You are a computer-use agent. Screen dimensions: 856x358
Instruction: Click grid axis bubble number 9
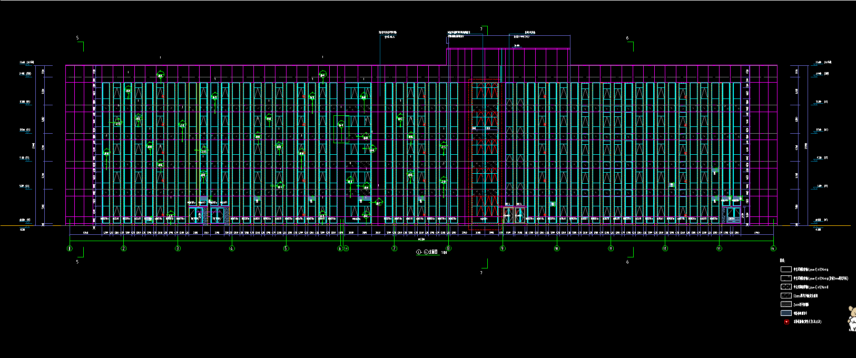click(x=503, y=248)
